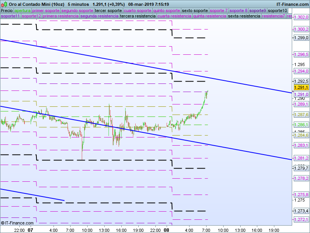The height and width of the screenshot is (233, 310).
Task: Select the 'Precio' indicator label
Action: [7, 10]
